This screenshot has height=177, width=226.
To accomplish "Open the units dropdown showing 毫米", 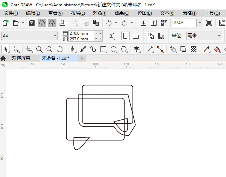I will pyautogui.click(x=204, y=36).
